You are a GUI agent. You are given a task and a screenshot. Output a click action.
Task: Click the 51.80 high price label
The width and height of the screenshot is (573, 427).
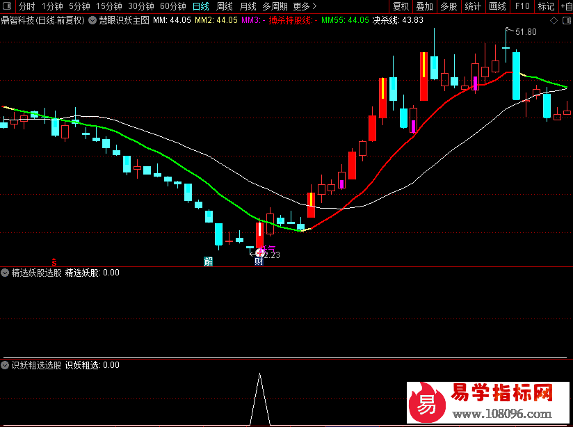click(x=526, y=32)
